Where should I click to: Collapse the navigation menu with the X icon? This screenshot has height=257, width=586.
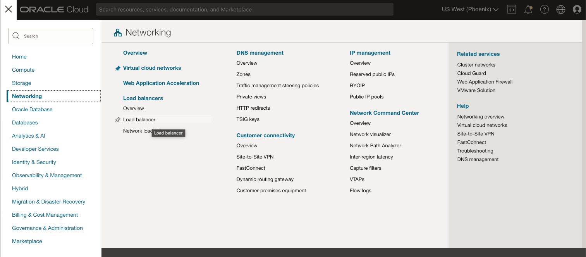coord(8,9)
